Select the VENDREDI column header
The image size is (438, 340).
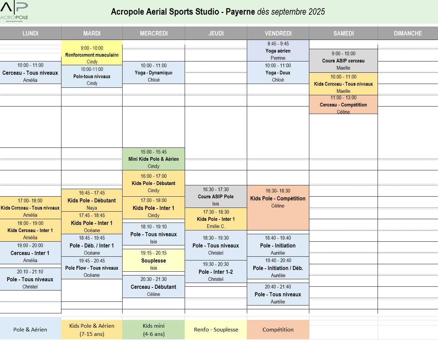pos(278,33)
